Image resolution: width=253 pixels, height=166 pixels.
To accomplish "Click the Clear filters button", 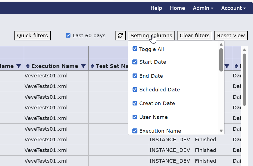I will (x=195, y=36).
